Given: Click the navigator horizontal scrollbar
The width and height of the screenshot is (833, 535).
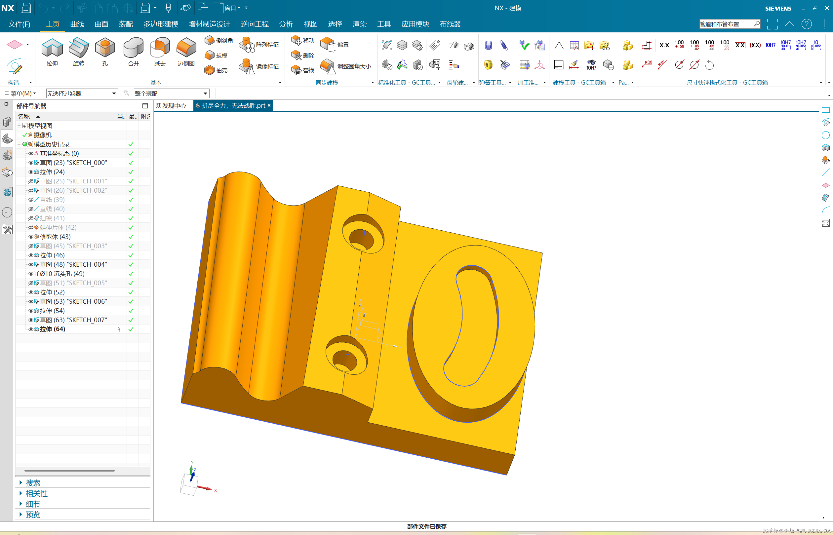Looking at the screenshot, I should point(69,471).
